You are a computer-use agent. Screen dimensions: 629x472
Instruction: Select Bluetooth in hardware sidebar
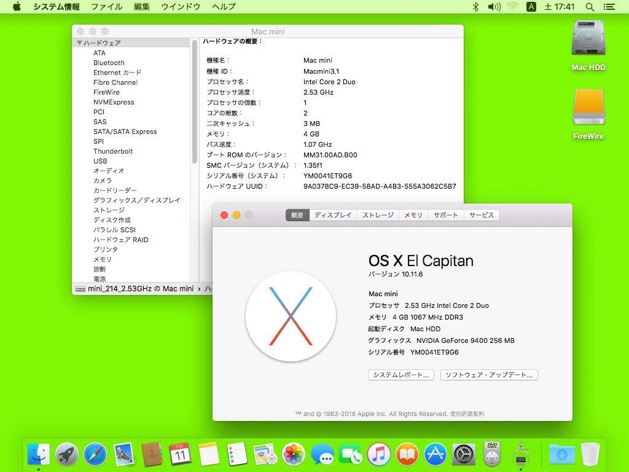pos(109,63)
